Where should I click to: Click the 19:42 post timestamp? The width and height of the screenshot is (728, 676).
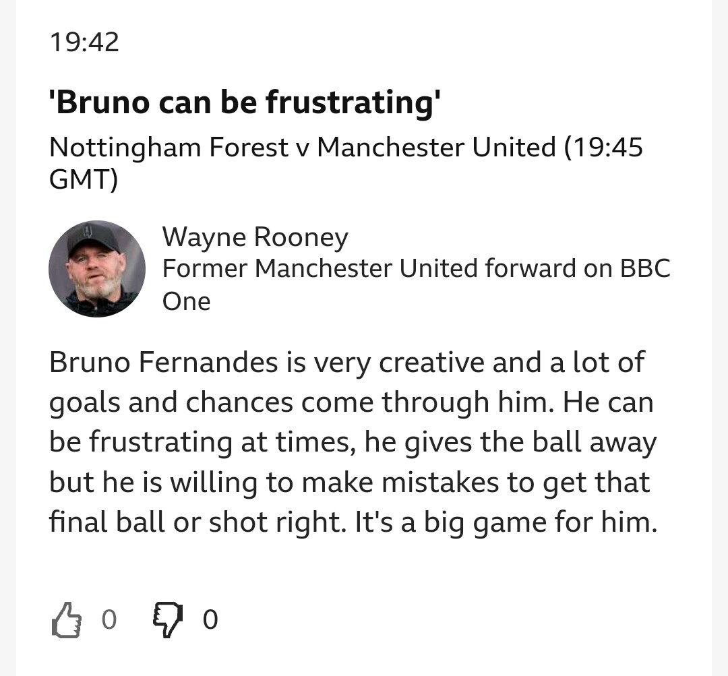[84, 42]
